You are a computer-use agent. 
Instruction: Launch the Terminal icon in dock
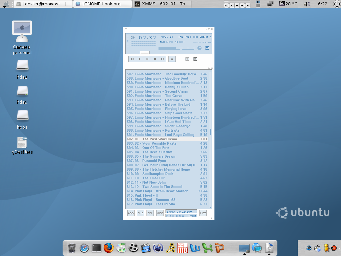tap(96, 248)
